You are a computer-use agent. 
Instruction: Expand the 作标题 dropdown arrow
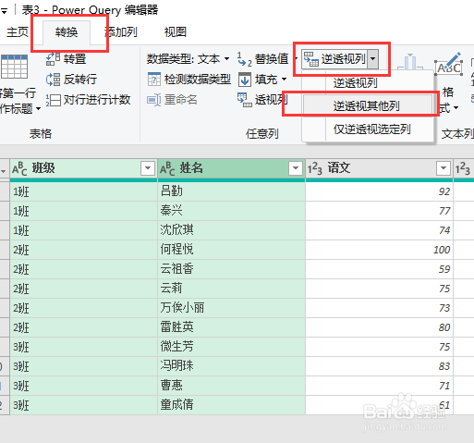click(x=39, y=108)
